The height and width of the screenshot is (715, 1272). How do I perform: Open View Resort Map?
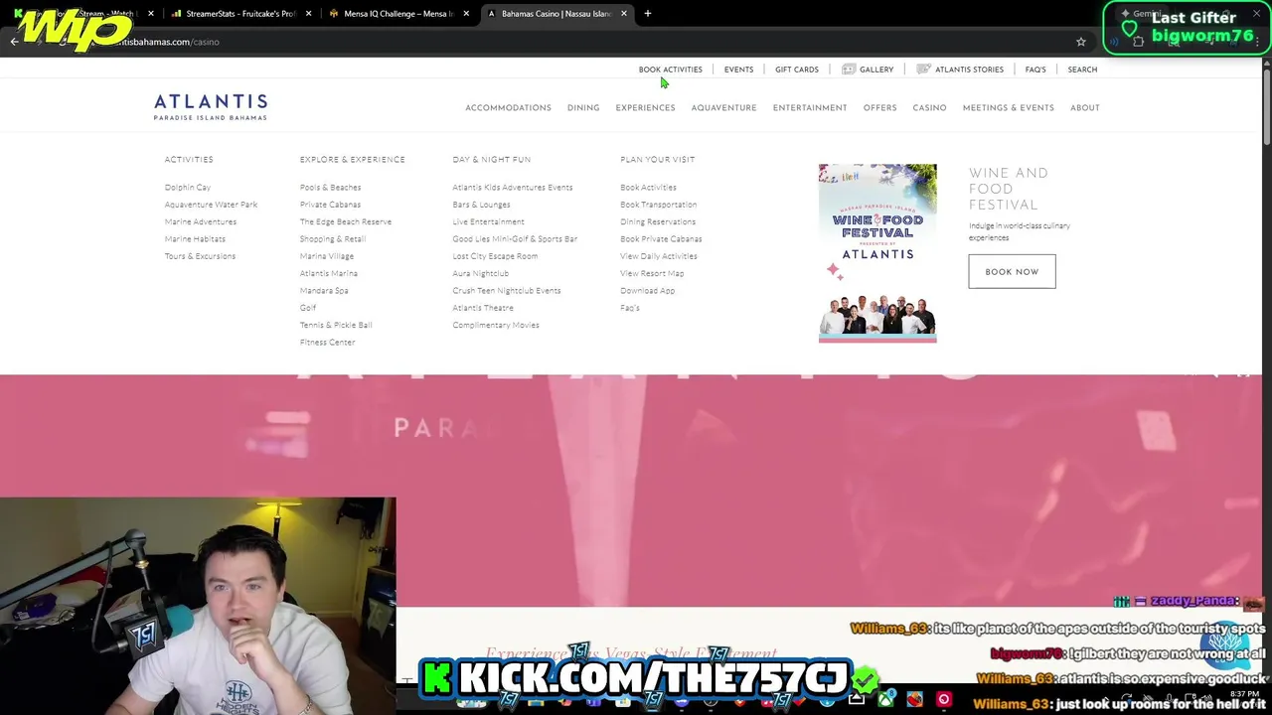tap(652, 273)
